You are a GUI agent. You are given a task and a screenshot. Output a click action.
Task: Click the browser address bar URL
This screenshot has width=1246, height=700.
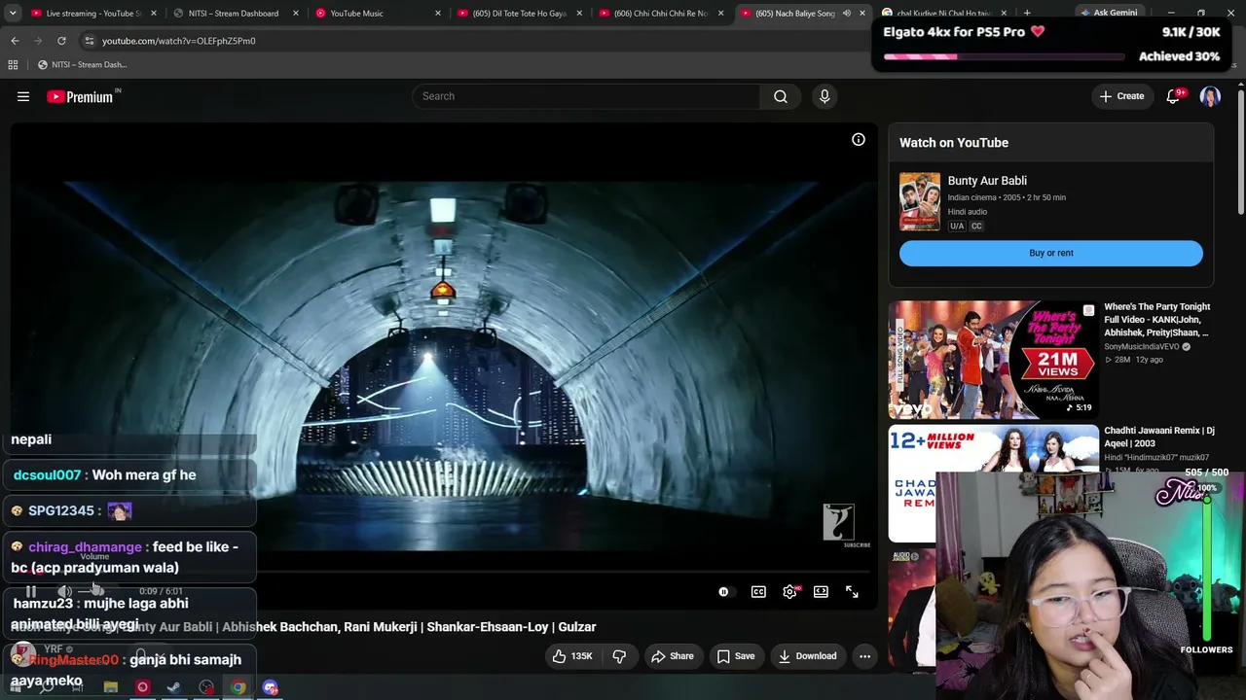179,41
